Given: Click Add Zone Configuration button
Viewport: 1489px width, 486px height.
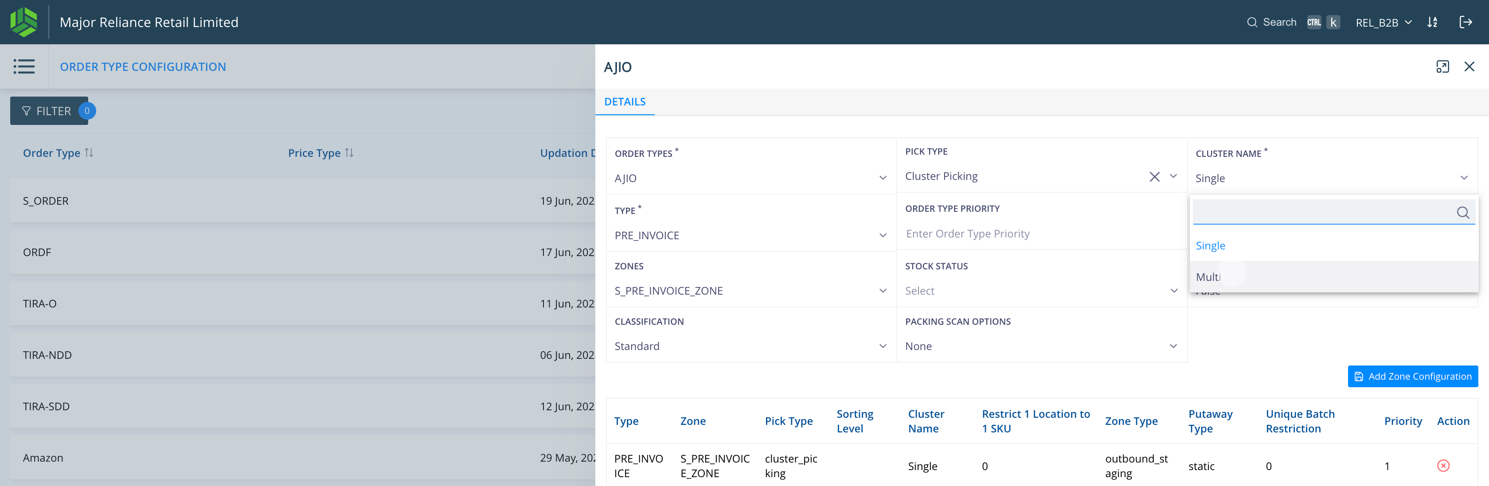Looking at the screenshot, I should click(1412, 376).
